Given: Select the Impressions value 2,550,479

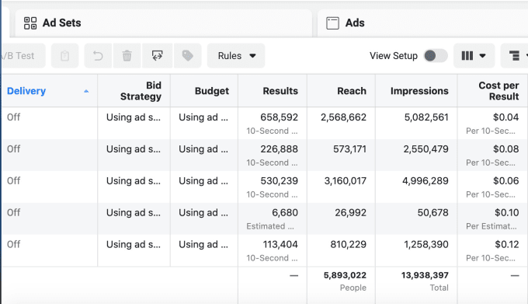Looking at the screenshot, I should click(426, 149).
